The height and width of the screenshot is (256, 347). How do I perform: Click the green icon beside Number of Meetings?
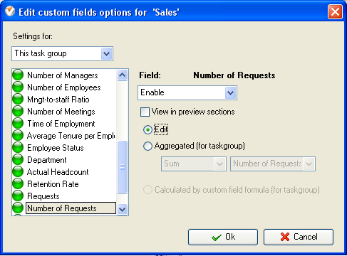(18, 111)
